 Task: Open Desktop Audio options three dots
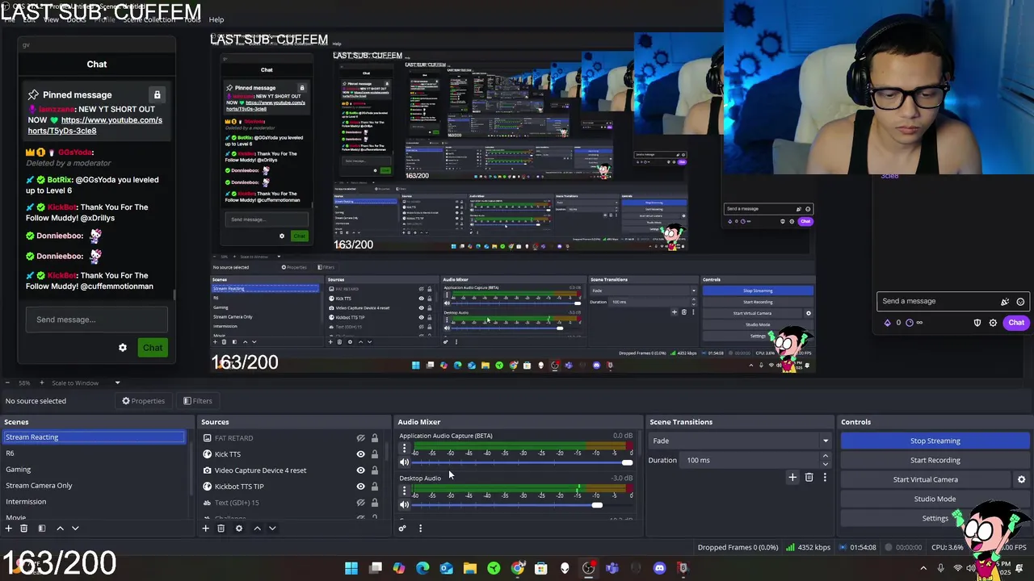coord(404,491)
